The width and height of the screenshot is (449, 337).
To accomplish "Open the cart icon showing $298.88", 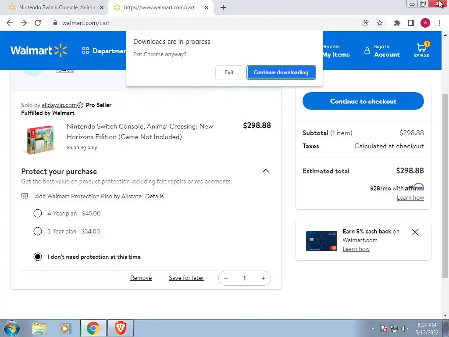I will tap(421, 49).
